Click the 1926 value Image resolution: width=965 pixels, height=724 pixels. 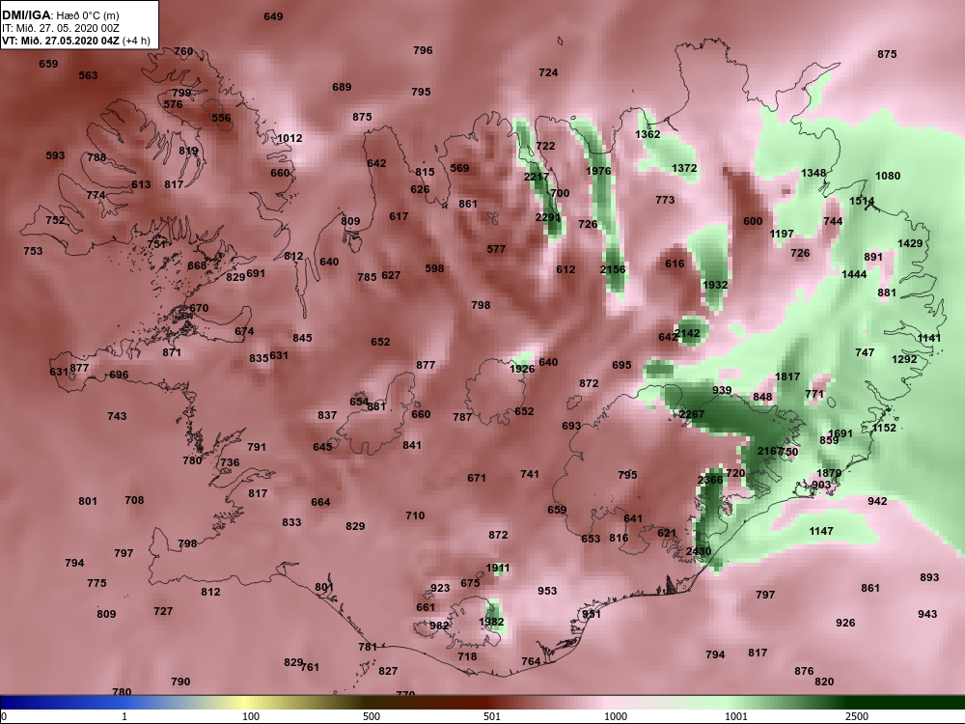pos(522,369)
